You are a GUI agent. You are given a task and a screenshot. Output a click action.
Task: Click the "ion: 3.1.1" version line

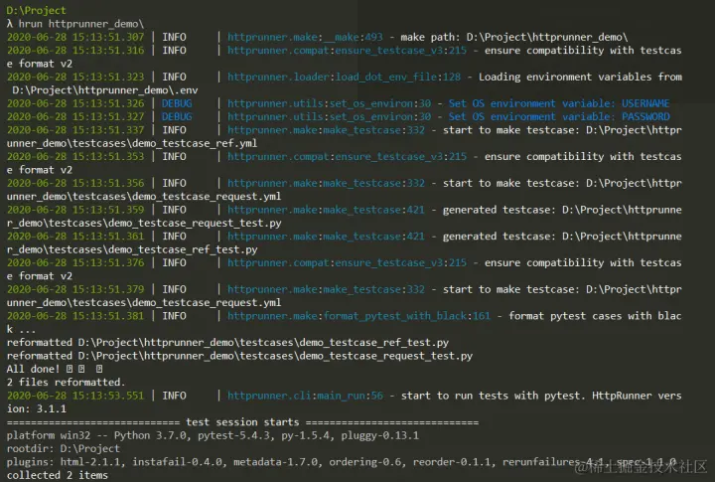coord(37,408)
